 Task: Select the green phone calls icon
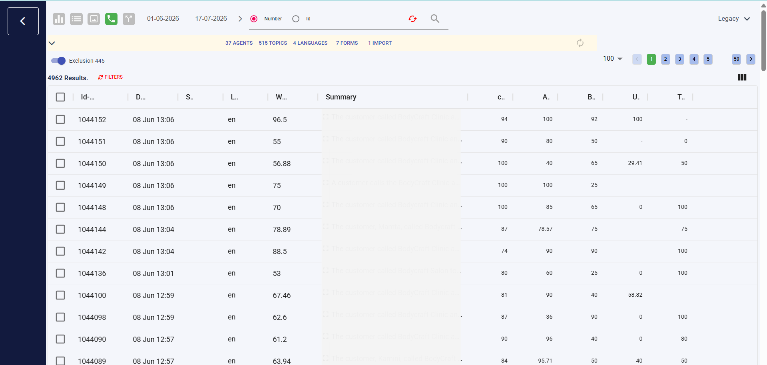pyautogui.click(x=111, y=19)
